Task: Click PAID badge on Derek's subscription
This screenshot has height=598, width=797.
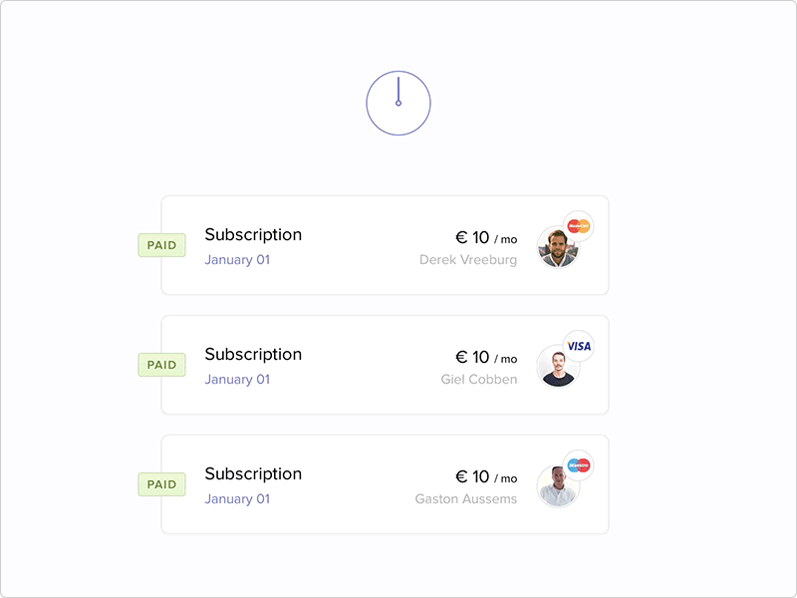Action: click(161, 245)
